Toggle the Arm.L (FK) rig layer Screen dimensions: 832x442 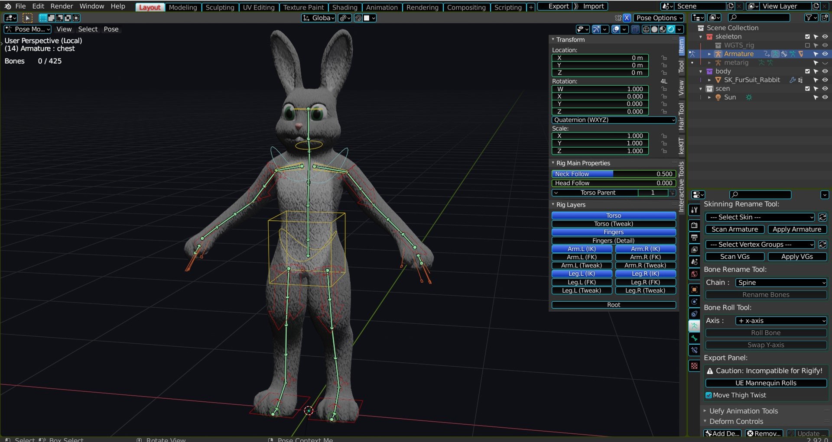[582, 257]
